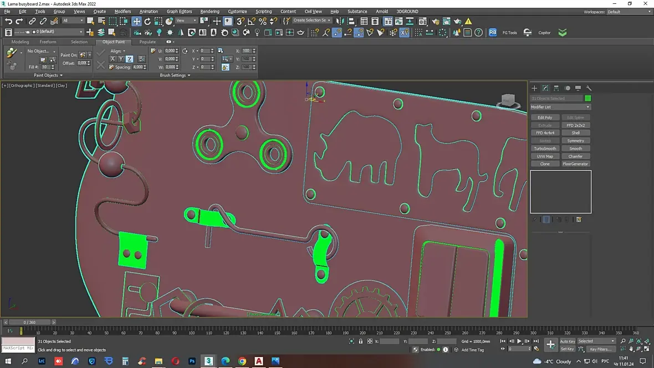Click the Undo arrow icon
The width and height of the screenshot is (654, 368).
[8, 21]
